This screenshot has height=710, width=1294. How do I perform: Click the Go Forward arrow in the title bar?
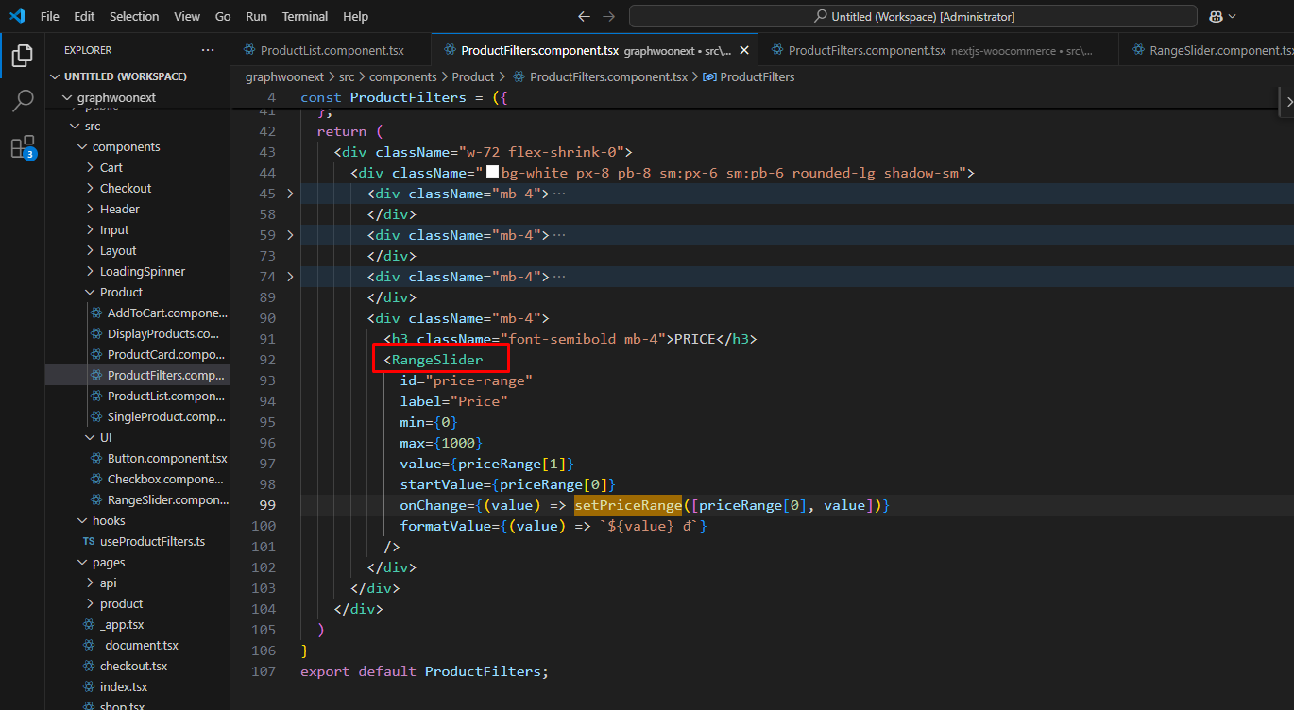click(x=608, y=17)
